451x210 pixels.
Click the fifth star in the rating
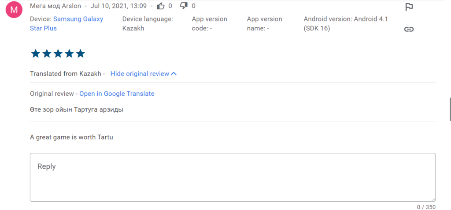click(80, 54)
